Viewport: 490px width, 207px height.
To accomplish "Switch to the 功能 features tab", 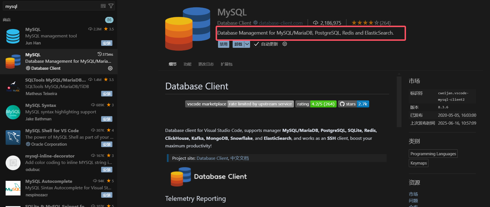I will pos(187,64).
